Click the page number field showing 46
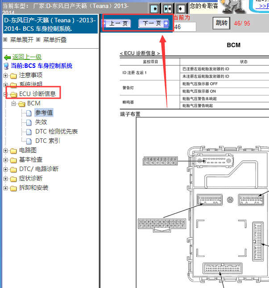 [185, 27]
